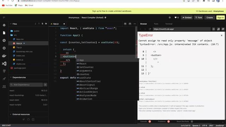Click the preview toolbar icon left of new window icon

point(219,29)
